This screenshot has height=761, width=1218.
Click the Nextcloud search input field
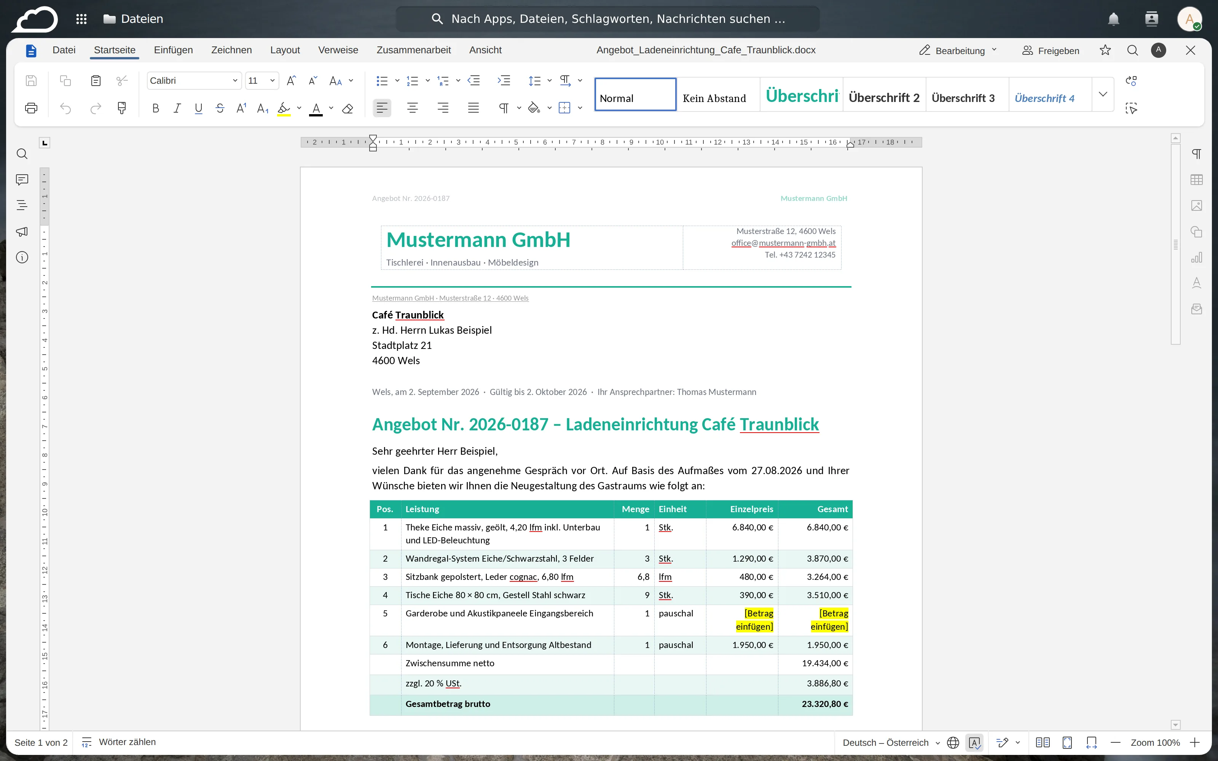point(608,19)
